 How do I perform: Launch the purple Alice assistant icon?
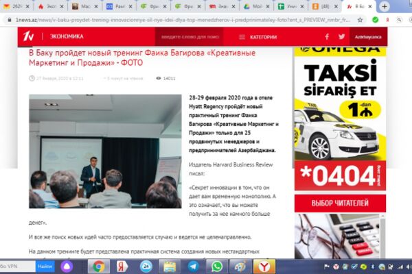(67, 266)
